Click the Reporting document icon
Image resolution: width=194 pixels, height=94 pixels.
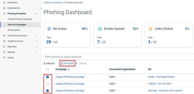[4, 47]
